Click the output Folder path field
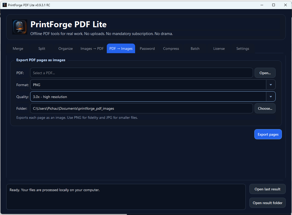This screenshot has height=215, width=292. [x=141, y=108]
